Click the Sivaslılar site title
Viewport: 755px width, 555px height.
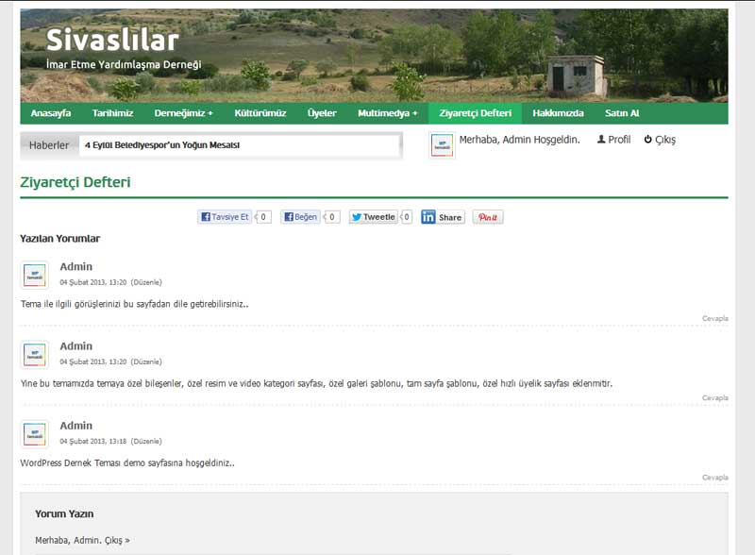[112, 40]
